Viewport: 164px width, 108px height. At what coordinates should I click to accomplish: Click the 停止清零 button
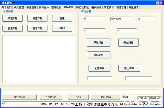(x=129, y=68)
